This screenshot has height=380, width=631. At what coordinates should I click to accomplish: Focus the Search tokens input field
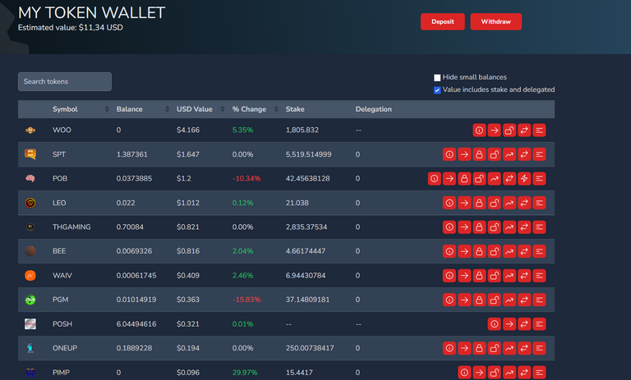coord(65,81)
